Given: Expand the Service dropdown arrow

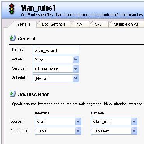Looking at the screenshot, I should point(76,69).
